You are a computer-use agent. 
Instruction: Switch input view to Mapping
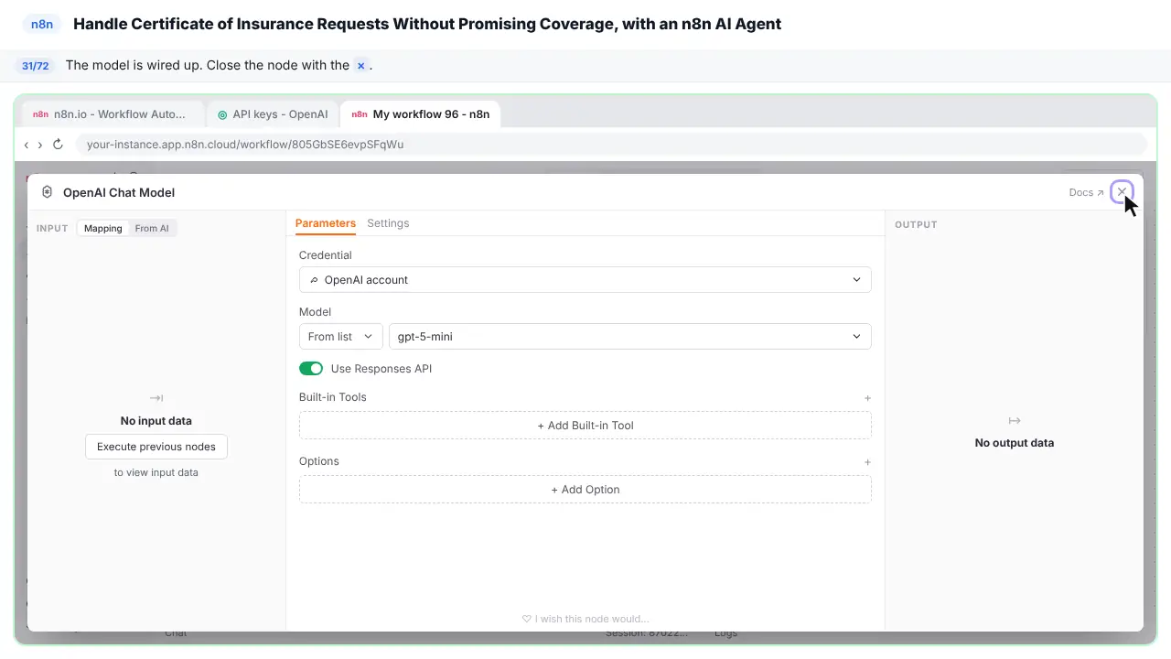click(103, 228)
